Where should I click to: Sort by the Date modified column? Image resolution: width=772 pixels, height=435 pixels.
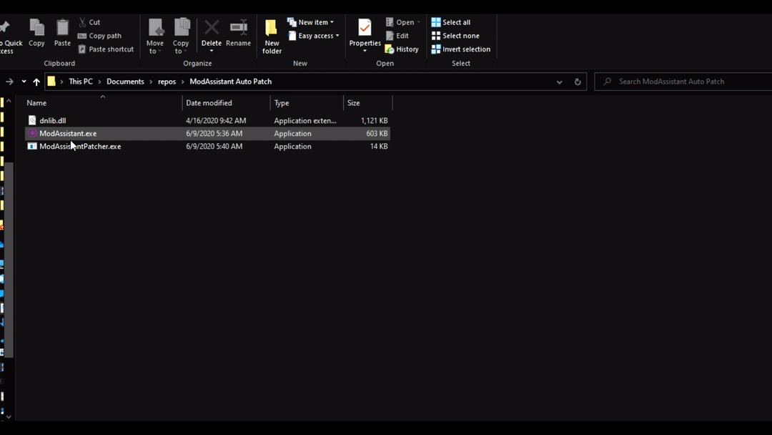226,103
